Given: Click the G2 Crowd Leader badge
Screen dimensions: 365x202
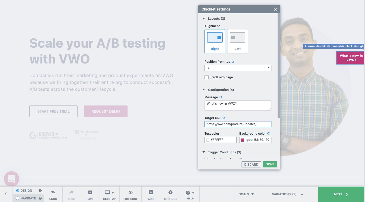Looking at the screenshot, I should pyautogui.click(x=49, y=135).
